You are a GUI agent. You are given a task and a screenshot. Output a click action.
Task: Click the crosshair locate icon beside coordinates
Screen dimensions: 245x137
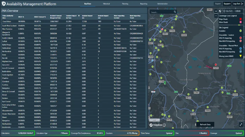click(x=224, y=11)
